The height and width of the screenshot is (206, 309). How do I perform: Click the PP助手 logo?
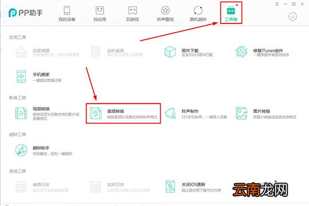pos(25,13)
